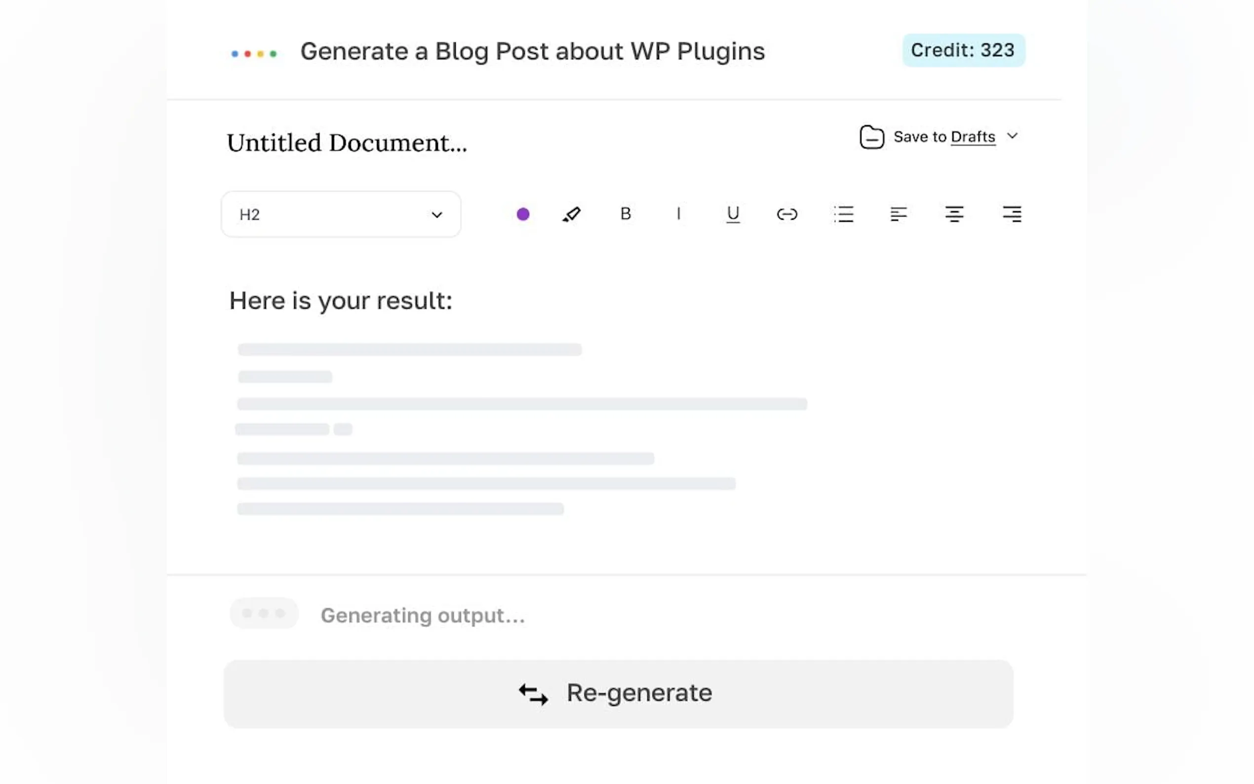The image size is (1254, 784).
Task: Click the underlined Drafts link
Action: point(973,137)
